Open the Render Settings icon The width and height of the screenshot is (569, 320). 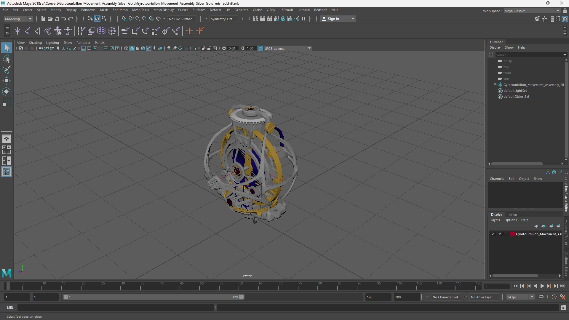tap(276, 19)
